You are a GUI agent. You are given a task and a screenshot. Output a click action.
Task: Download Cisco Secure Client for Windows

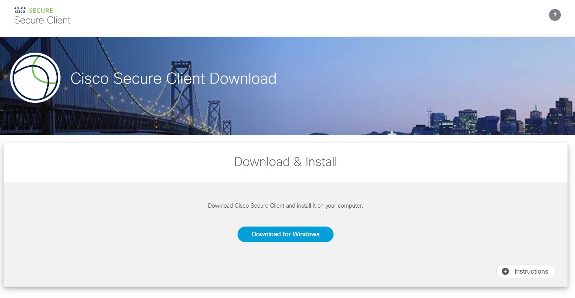click(x=285, y=234)
